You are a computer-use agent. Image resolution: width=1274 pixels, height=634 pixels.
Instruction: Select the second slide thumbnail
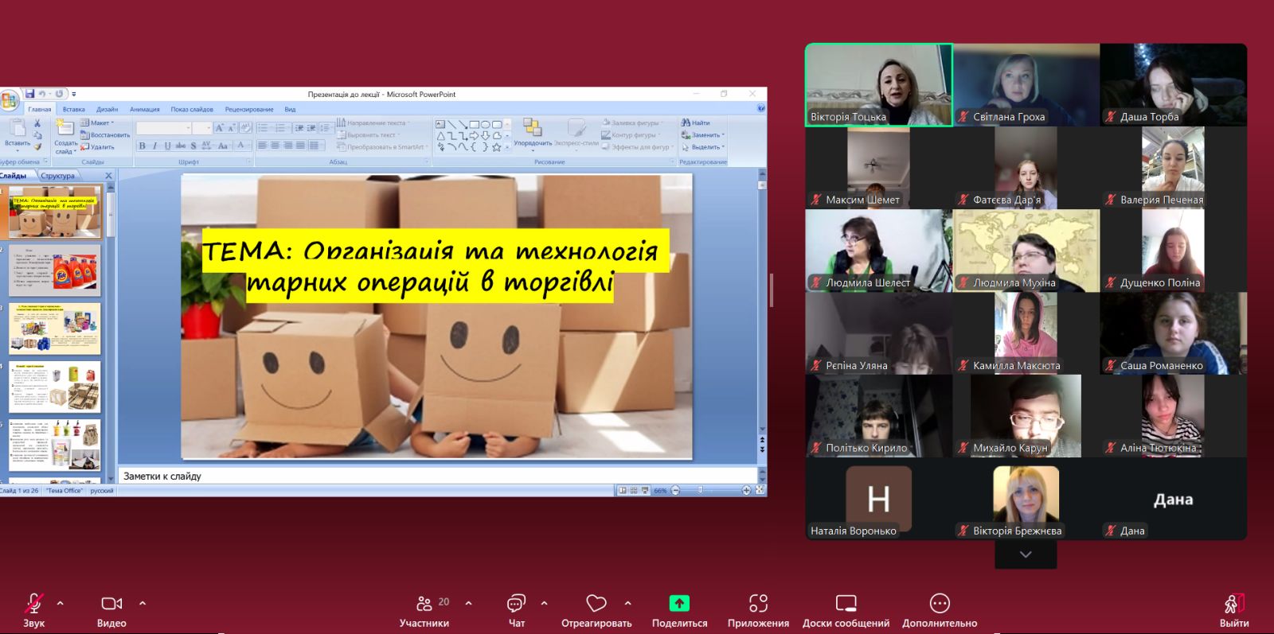click(x=54, y=270)
